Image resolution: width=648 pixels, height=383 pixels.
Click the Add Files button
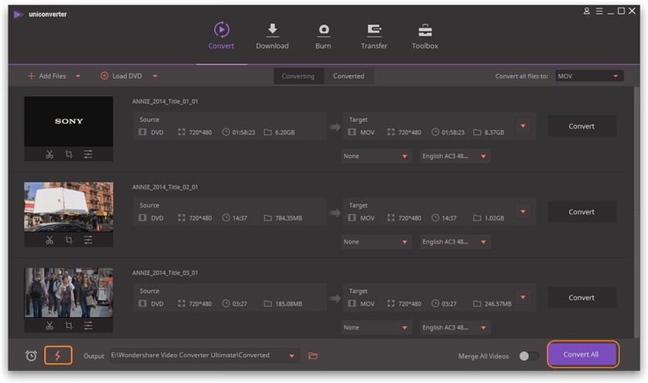tap(46, 76)
